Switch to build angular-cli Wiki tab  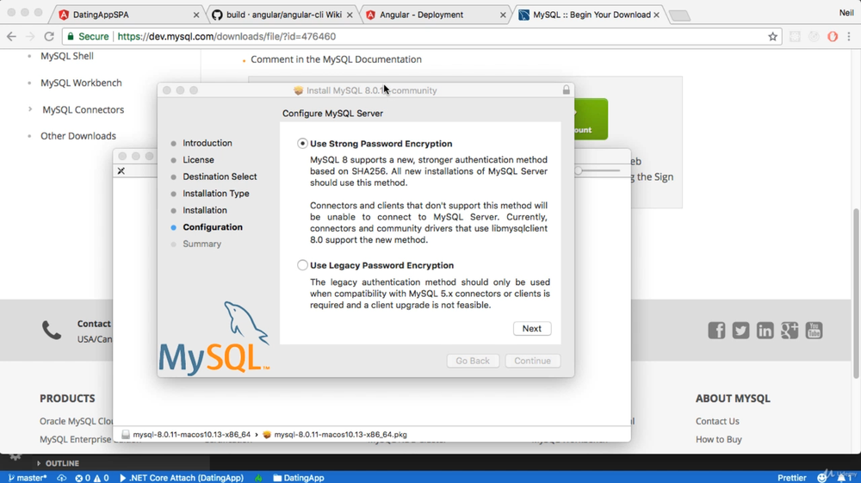[284, 15]
